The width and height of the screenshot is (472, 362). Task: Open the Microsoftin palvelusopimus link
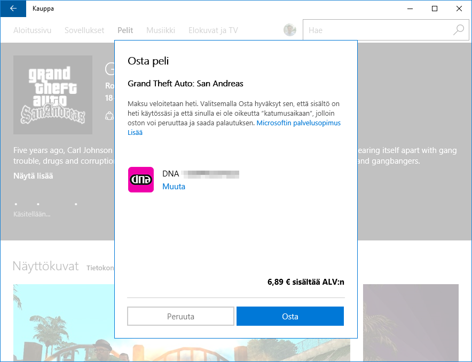click(x=298, y=123)
